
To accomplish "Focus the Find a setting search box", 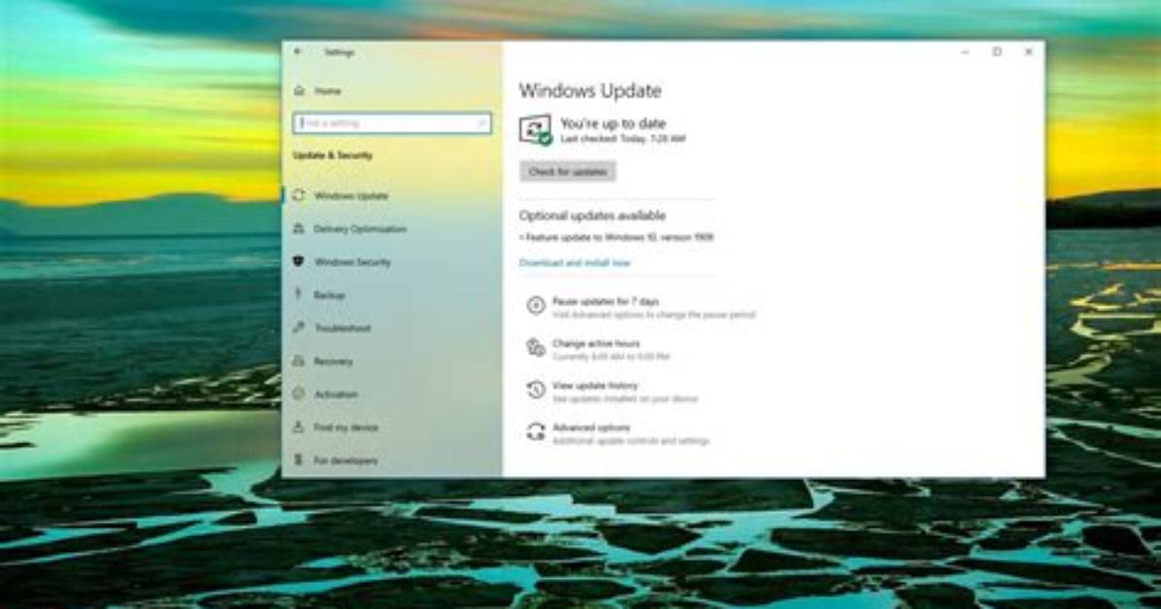I will (x=391, y=123).
